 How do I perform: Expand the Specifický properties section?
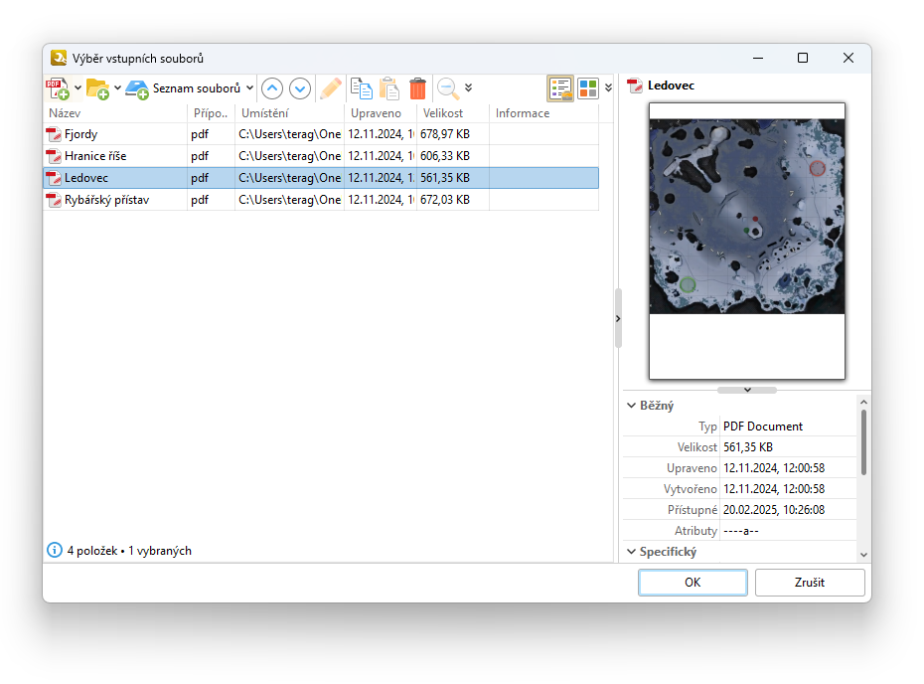[x=631, y=552]
